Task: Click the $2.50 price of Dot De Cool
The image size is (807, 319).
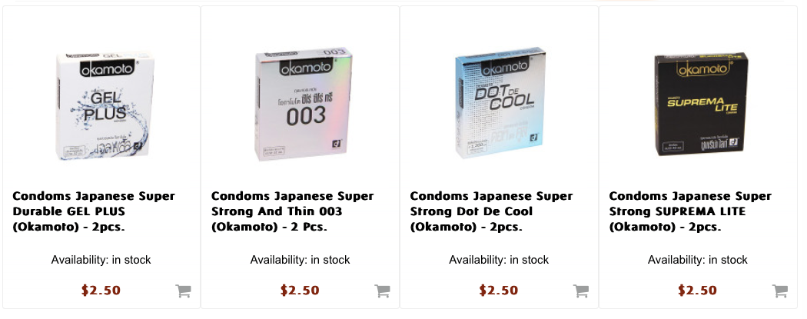Action: [x=499, y=291]
